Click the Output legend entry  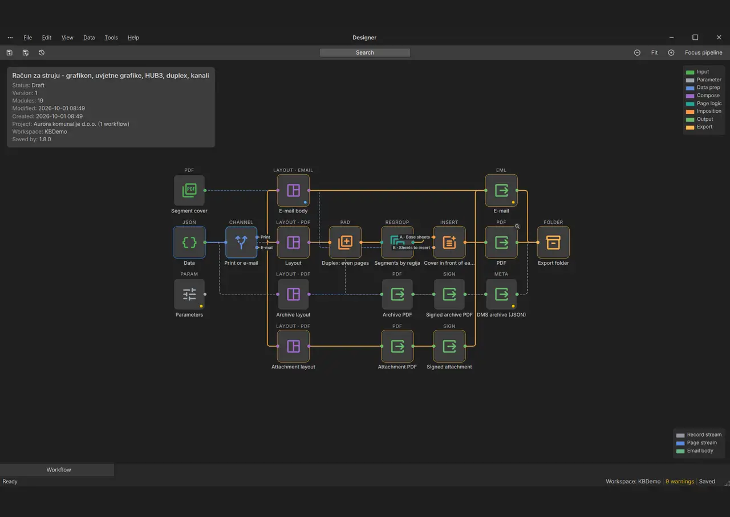700,119
